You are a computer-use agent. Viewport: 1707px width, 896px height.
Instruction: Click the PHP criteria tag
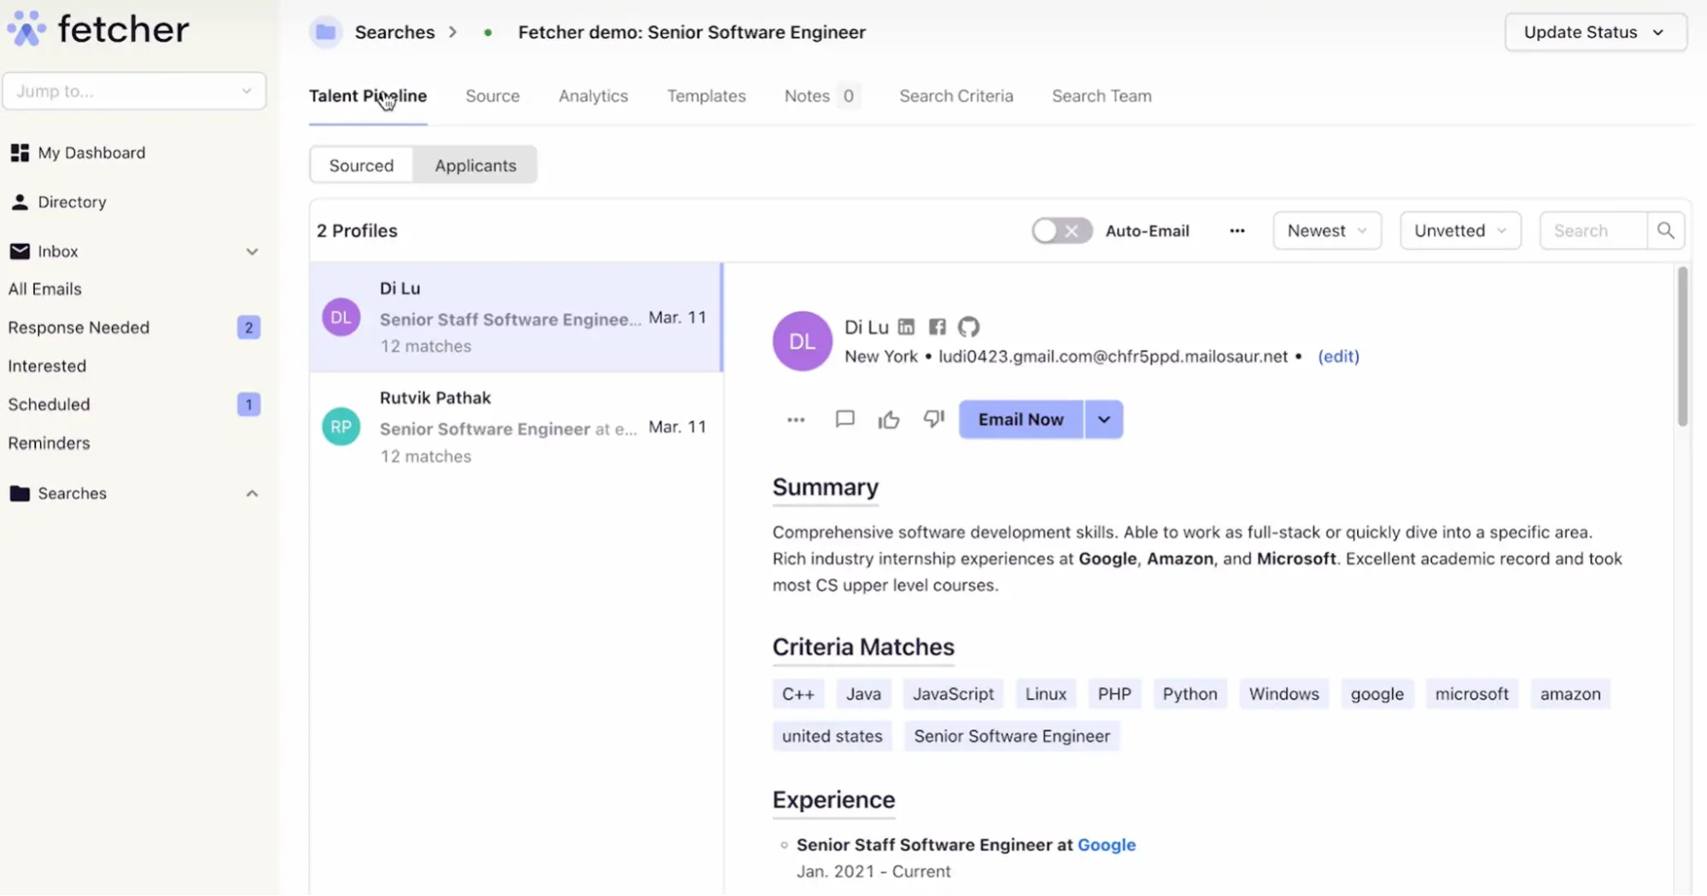pos(1114,694)
